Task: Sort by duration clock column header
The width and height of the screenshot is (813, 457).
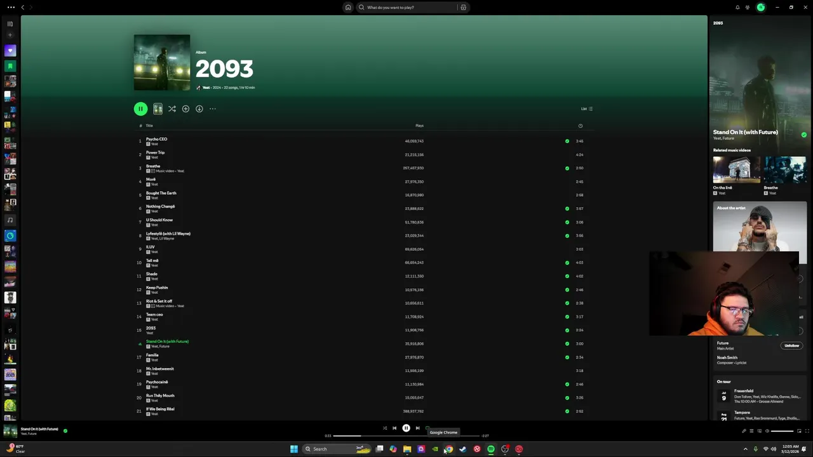Action: point(580,126)
